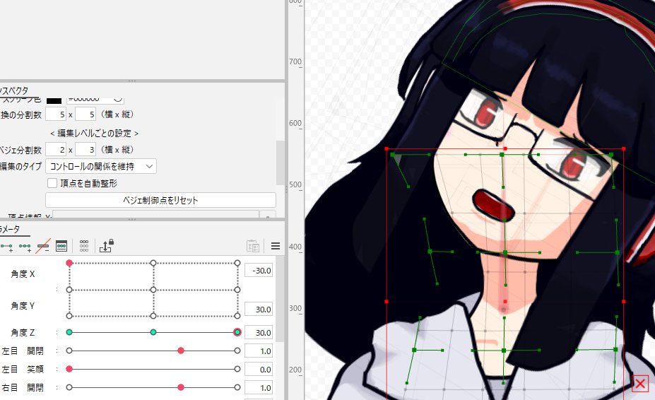The image size is (655, 400).
Task: Click the 左目 開閉 parameter label
Action: coord(23,351)
